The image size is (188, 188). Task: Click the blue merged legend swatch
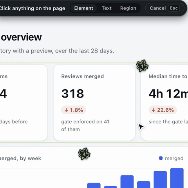point(161,158)
